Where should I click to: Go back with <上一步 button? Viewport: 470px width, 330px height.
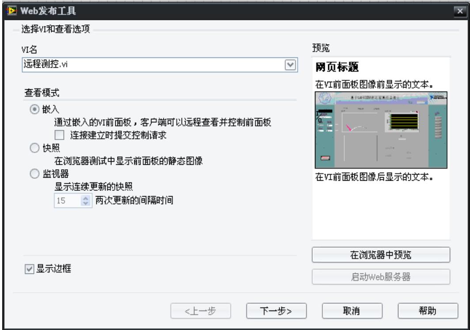200,311
